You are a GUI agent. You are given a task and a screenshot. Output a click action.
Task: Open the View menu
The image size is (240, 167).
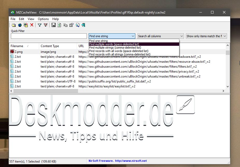[x=31, y=19]
